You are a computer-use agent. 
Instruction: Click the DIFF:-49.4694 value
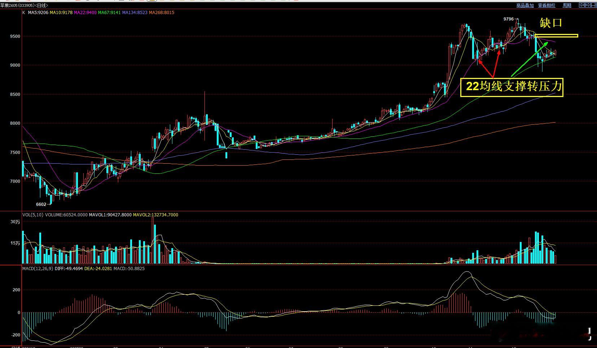[69, 269]
